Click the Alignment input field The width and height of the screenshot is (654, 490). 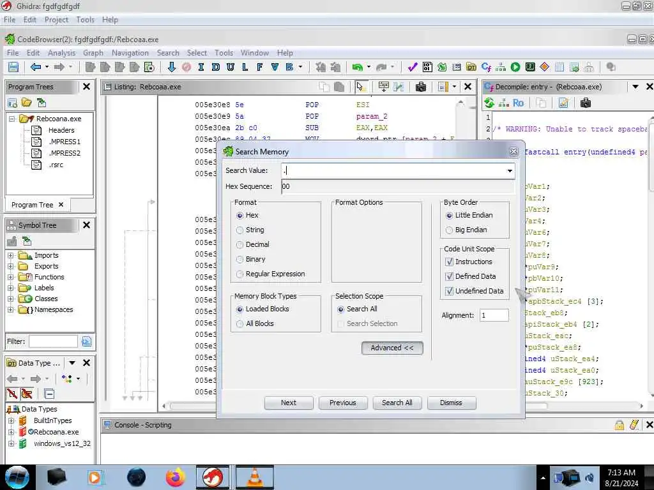point(494,315)
